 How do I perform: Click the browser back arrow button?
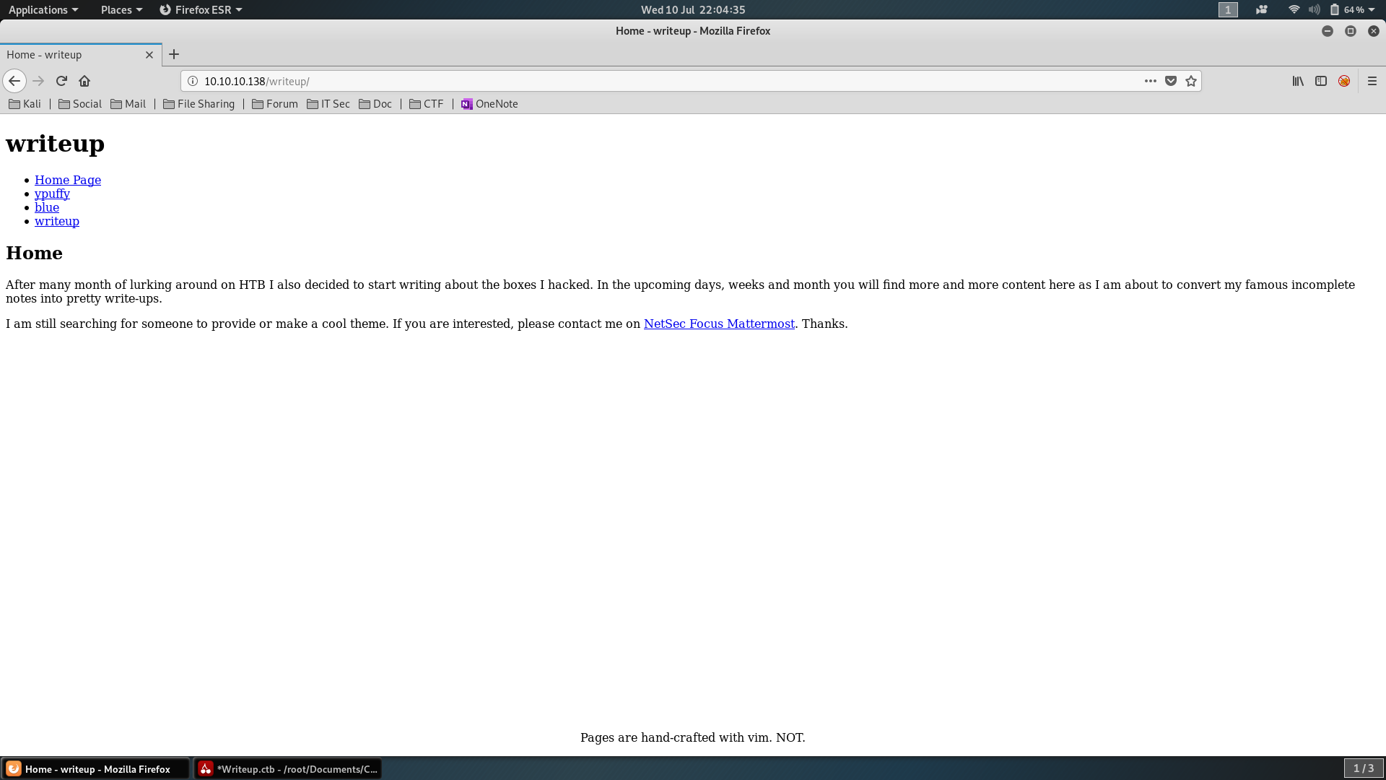tap(14, 81)
